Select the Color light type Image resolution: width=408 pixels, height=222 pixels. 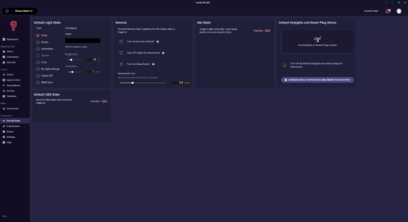38,35
